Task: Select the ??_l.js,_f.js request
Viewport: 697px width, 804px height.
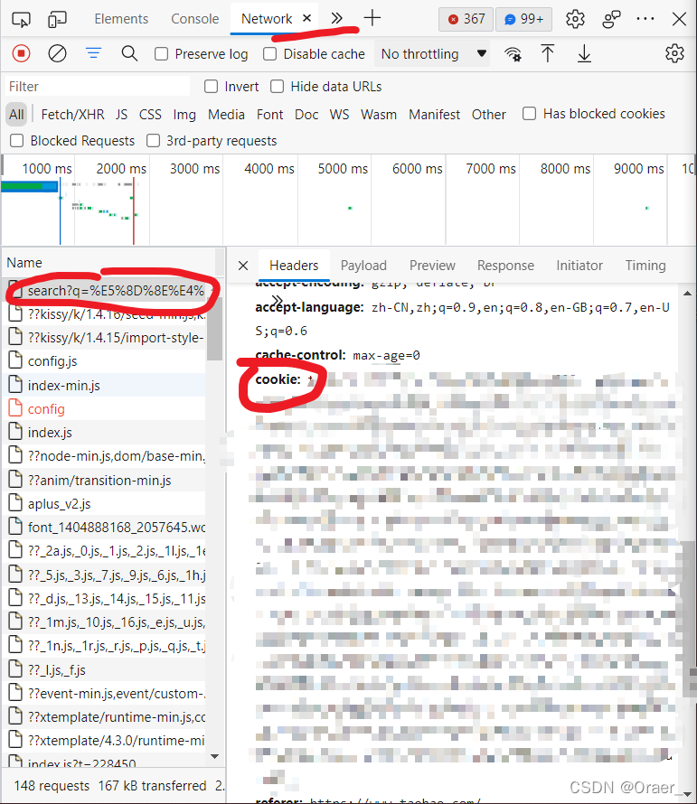Action: [x=105, y=670]
